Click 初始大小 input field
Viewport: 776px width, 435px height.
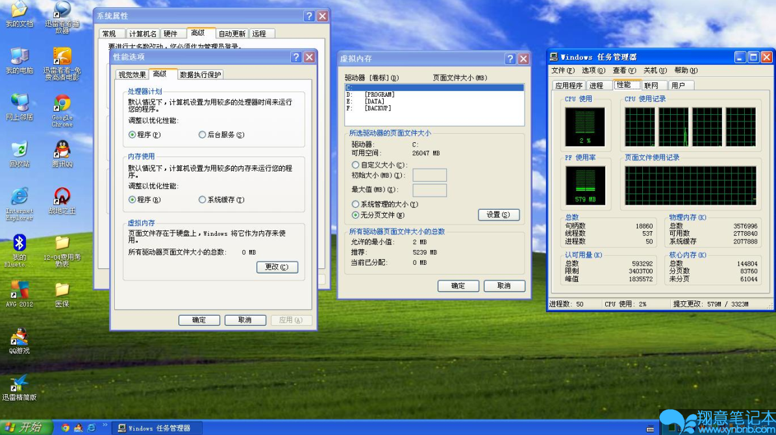point(430,175)
